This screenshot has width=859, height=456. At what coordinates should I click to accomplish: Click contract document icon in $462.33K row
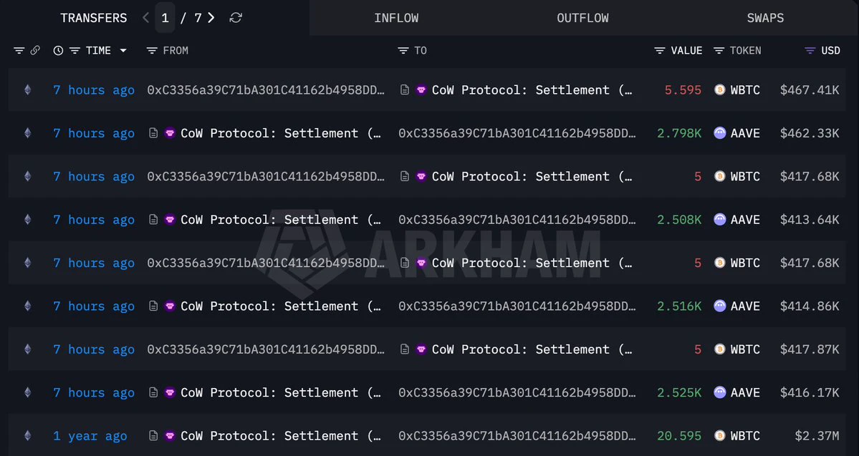[153, 133]
